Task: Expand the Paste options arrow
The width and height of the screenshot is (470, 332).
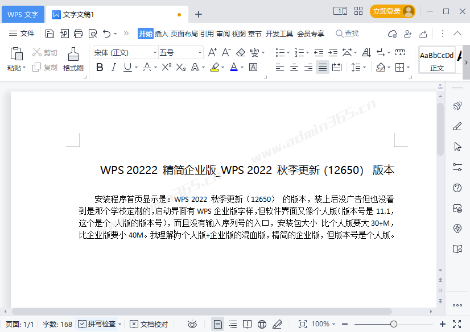Action: pyautogui.click(x=24, y=68)
